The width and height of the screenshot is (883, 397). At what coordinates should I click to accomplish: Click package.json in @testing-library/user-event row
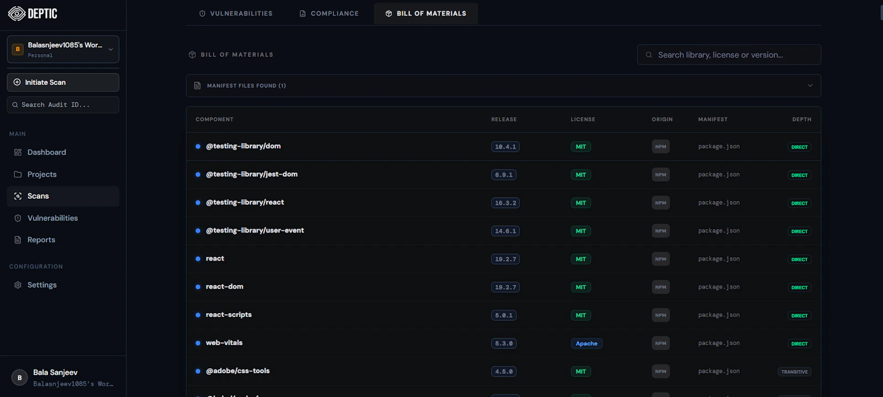coord(719,231)
